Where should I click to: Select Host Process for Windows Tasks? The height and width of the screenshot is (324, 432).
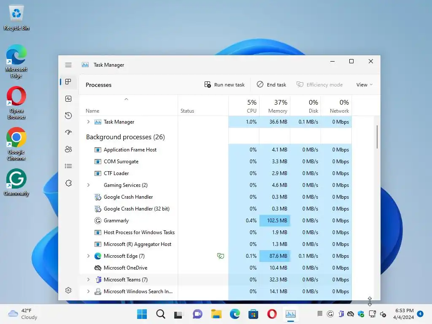pos(216,232)
